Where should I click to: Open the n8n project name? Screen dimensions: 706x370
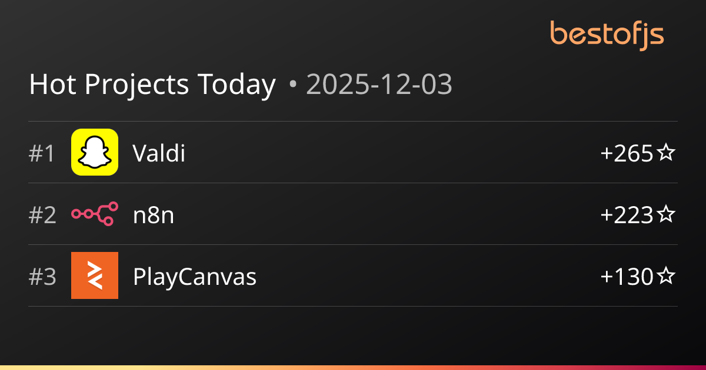[154, 216]
